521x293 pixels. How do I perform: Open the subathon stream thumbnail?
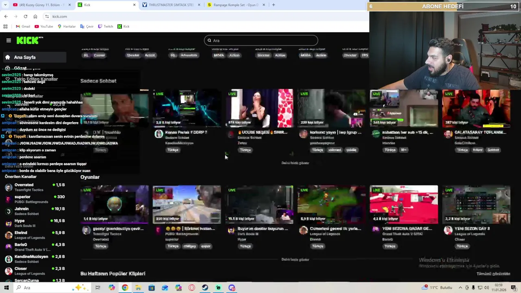pos(404,108)
